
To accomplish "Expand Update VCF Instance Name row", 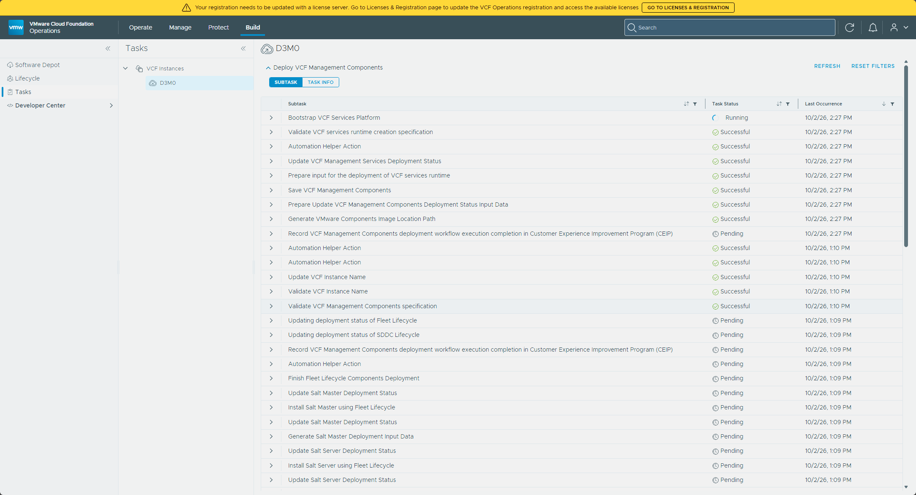I will [271, 277].
